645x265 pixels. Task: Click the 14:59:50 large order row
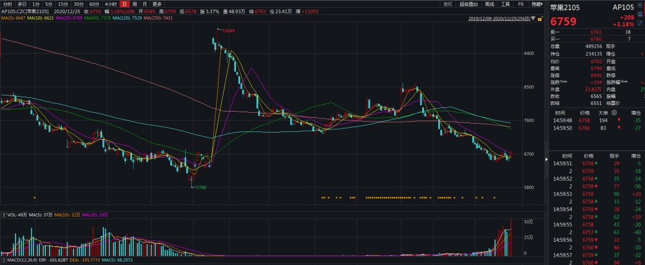tap(595, 128)
